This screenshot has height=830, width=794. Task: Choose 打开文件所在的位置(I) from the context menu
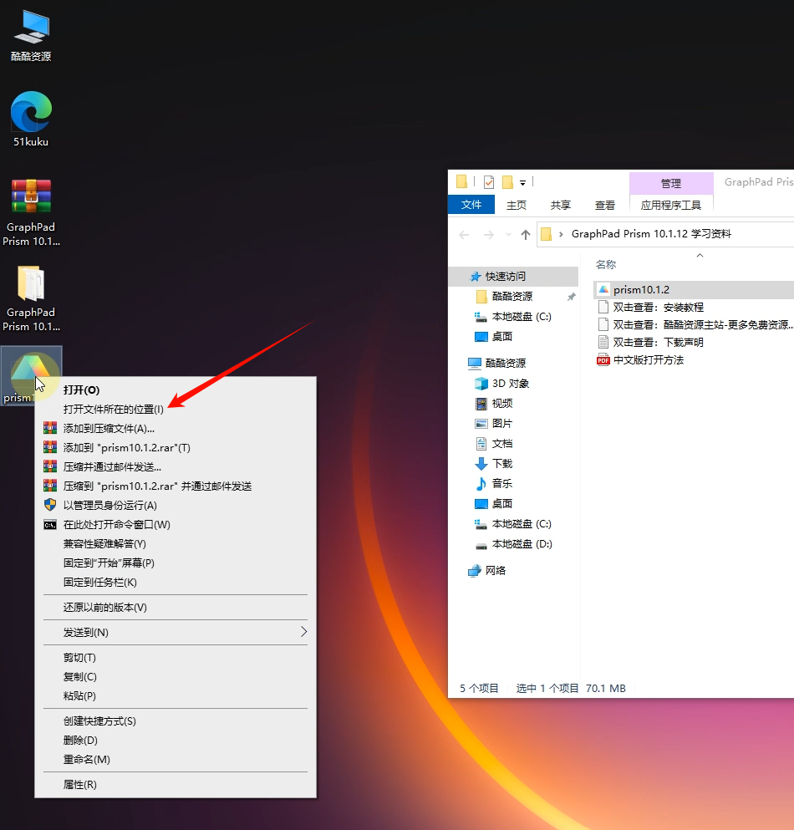click(x=114, y=410)
